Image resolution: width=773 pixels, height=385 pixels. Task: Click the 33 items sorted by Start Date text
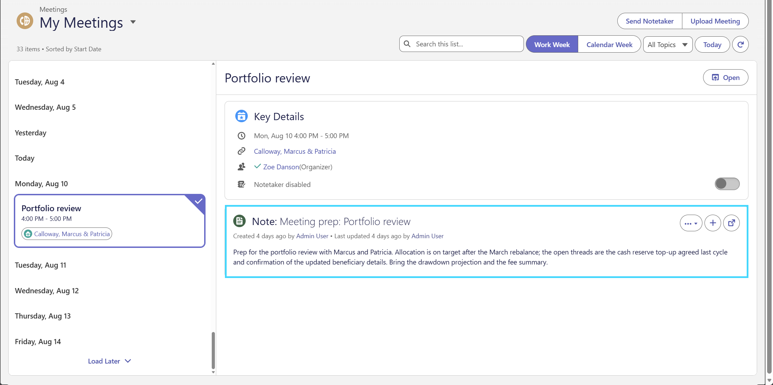pos(59,49)
